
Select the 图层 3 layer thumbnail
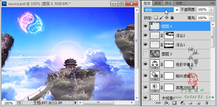pos(155,54)
